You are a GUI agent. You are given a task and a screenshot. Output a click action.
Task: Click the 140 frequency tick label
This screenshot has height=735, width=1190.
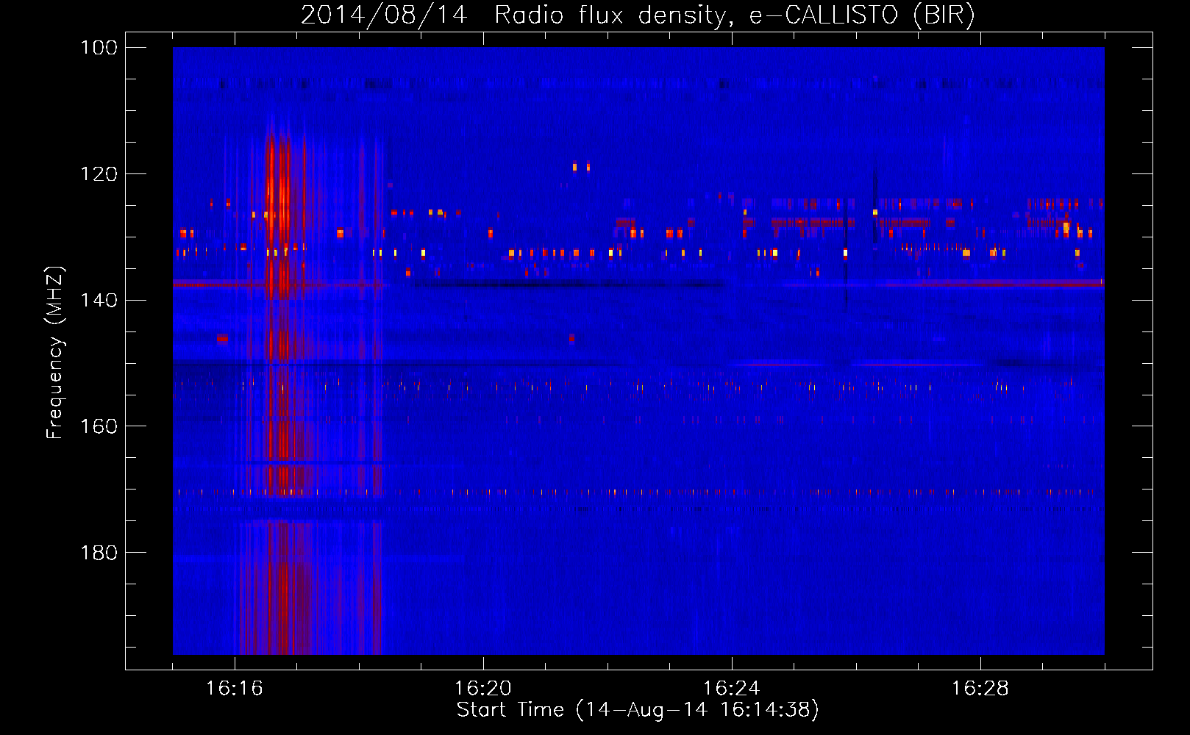(99, 300)
